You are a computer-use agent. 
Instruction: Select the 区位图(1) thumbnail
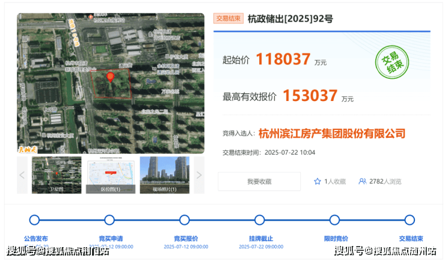pos(111,175)
